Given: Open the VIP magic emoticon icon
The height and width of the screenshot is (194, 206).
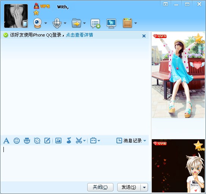Looking at the screenshot, I should point(27,140).
